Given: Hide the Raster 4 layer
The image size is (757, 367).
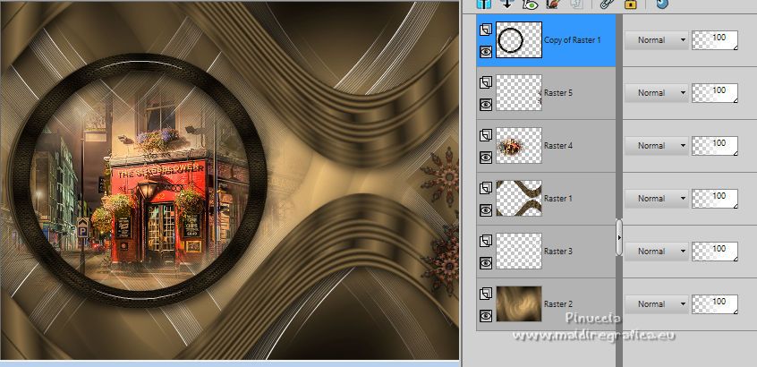Looking at the screenshot, I should (x=486, y=157).
